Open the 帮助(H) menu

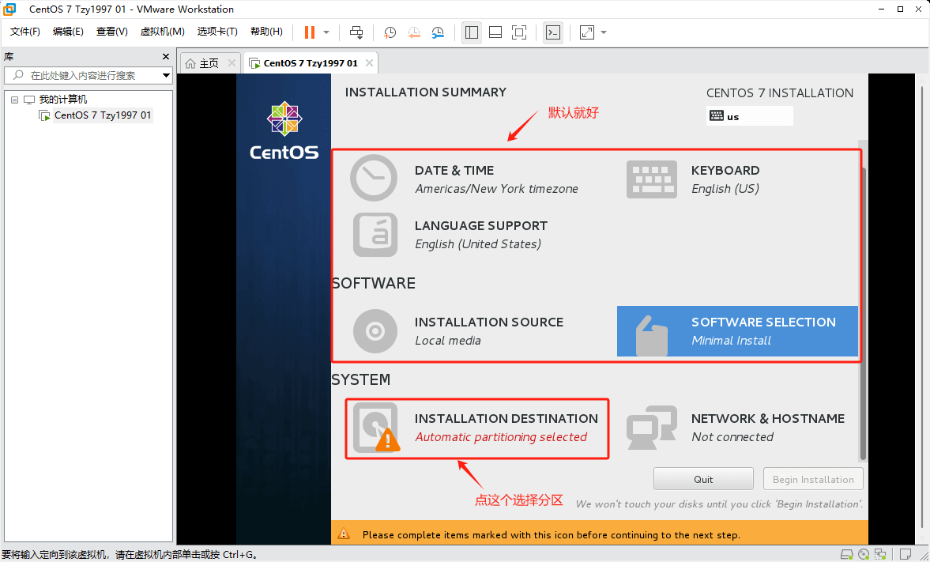(266, 32)
